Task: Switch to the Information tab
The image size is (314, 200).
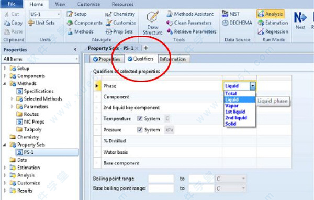Action: point(173,59)
